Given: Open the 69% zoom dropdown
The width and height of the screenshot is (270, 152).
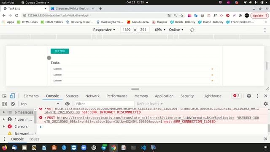Looking at the screenshot, I should pyautogui.click(x=160, y=30).
